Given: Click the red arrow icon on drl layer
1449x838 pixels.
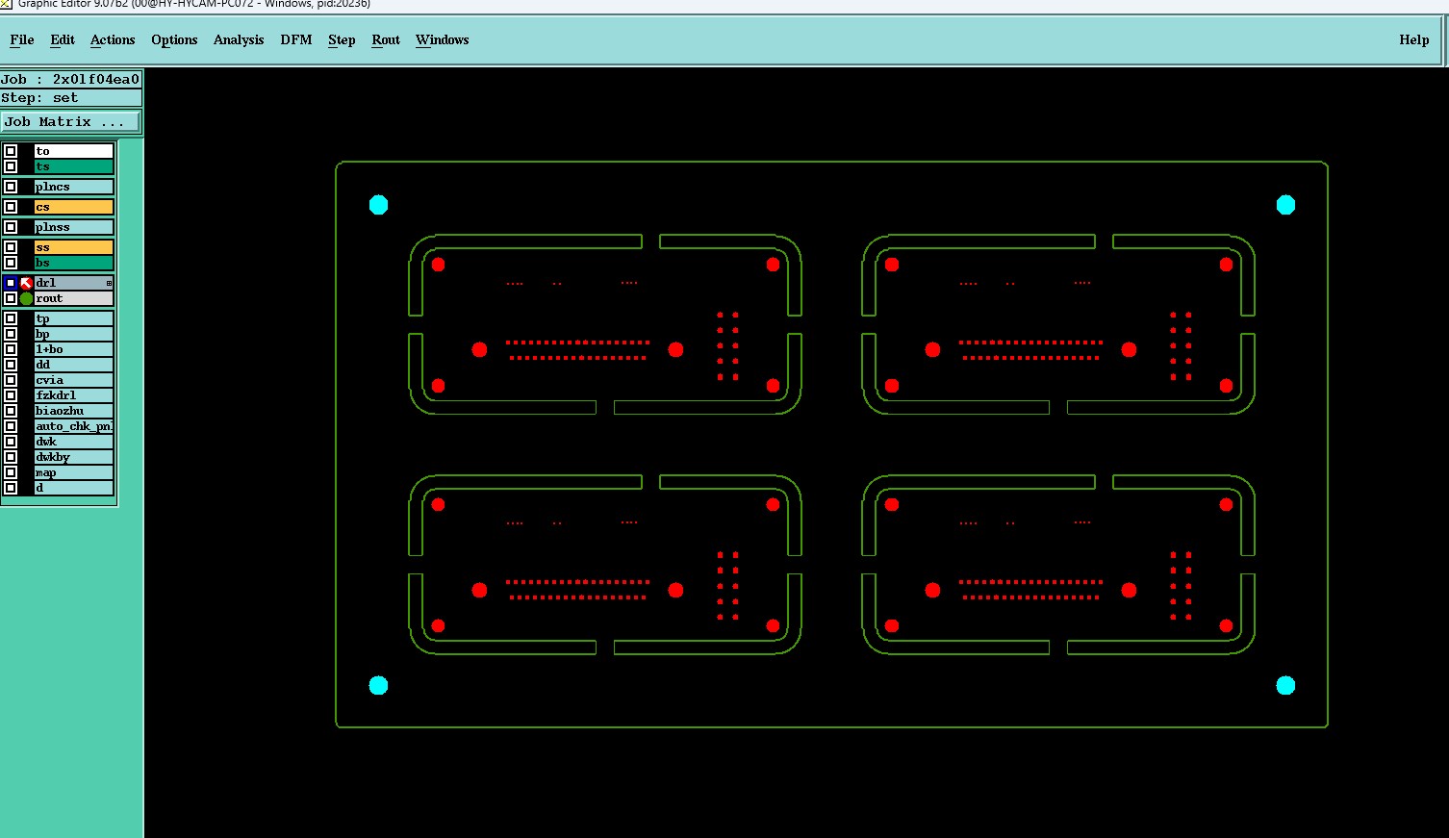Looking at the screenshot, I should click(x=26, y=283).
